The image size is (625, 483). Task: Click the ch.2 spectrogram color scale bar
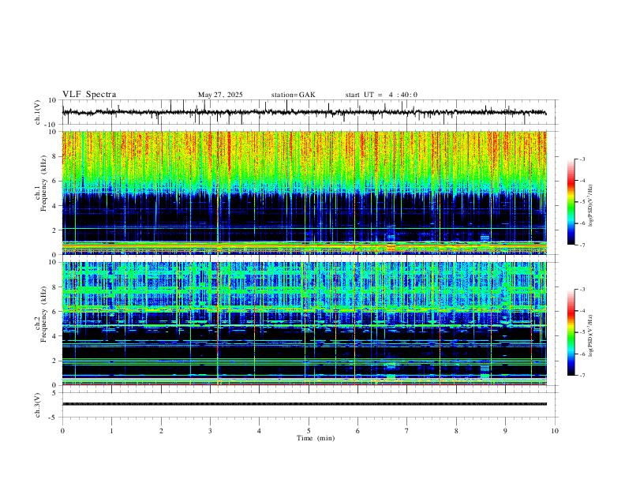click(571, 332)
